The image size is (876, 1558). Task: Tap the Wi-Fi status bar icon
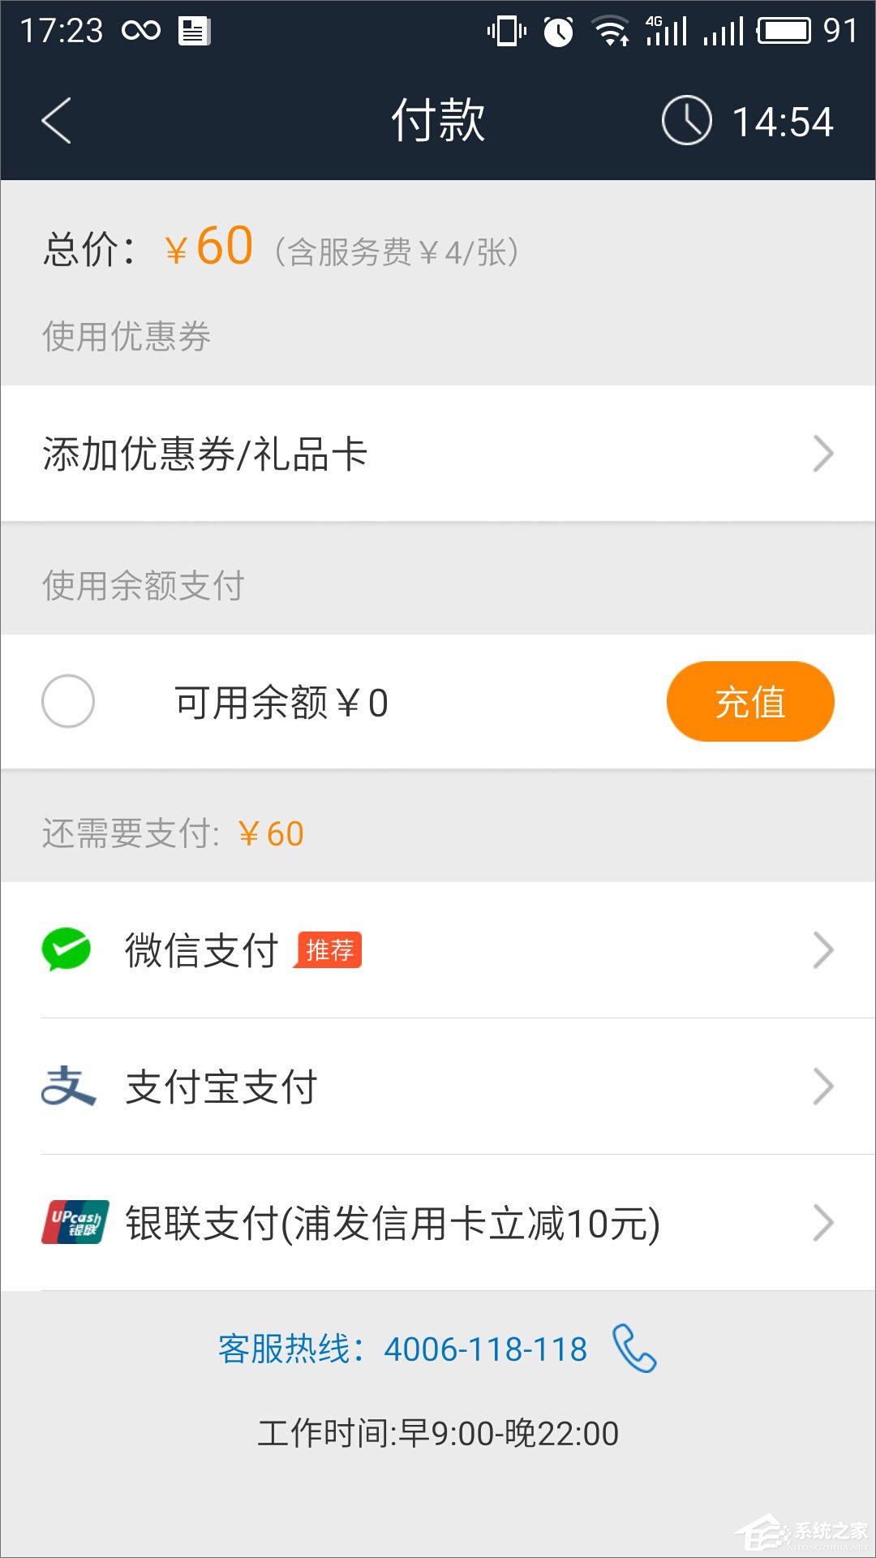point(611,32)
